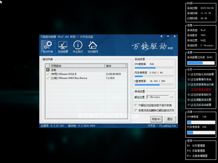Click the 内存使用率 bar in 系统资源

click(x=154, y=76)
